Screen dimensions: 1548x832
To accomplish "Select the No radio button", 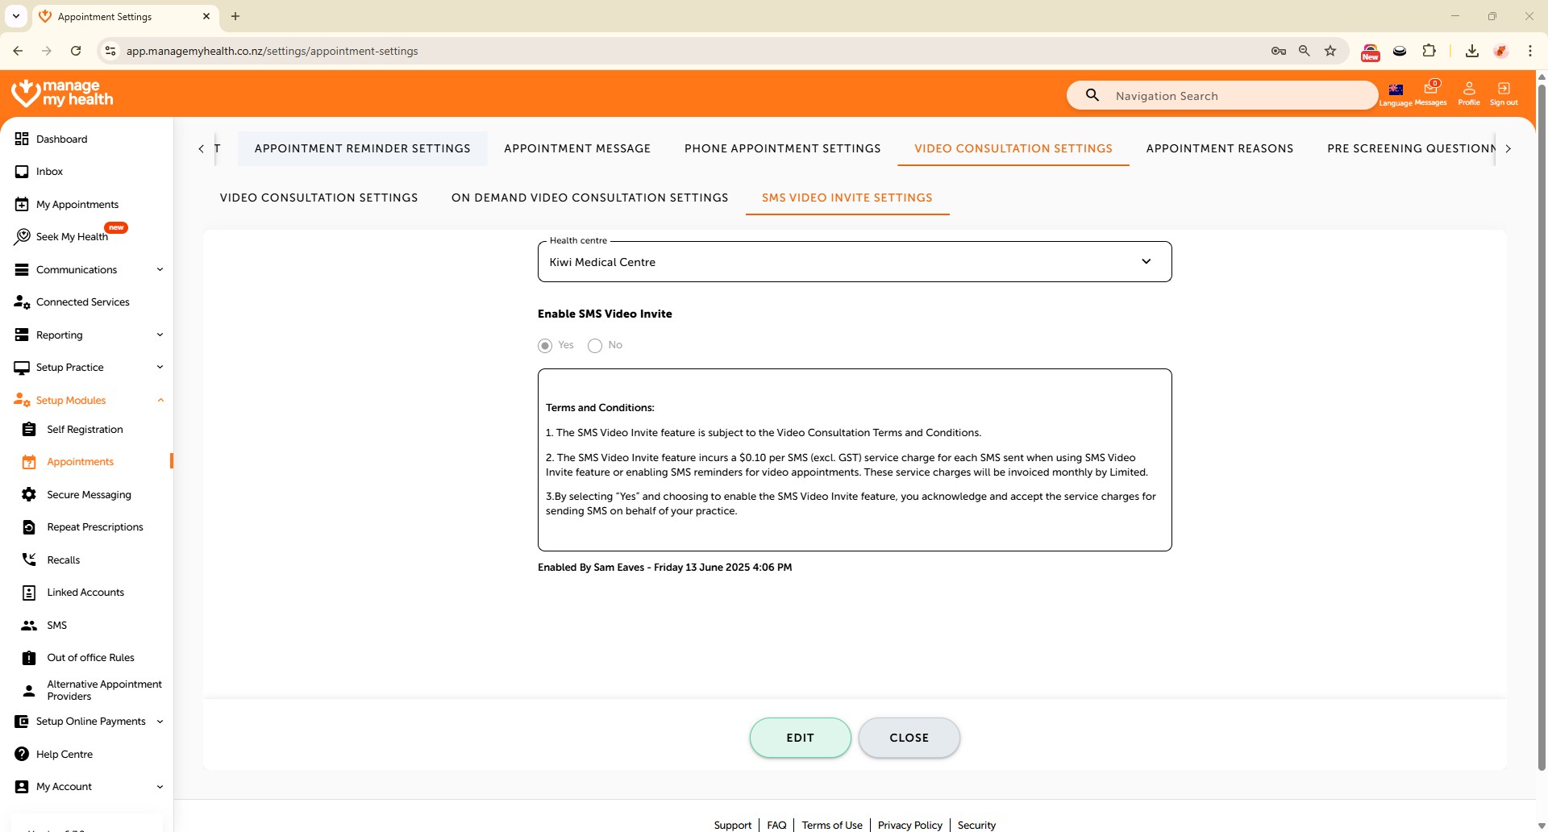I will click(595, 346).
